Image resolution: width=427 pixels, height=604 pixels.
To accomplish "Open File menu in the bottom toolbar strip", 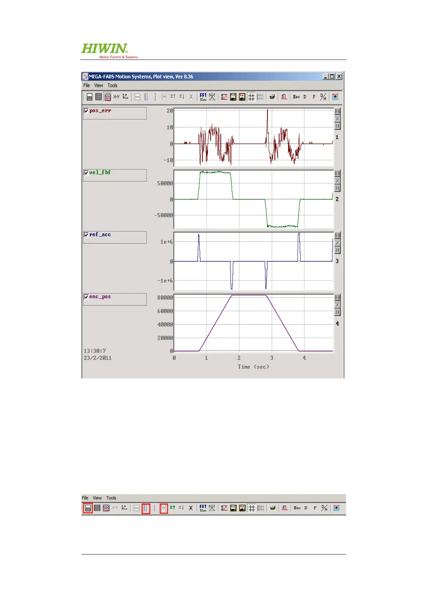I will [85, 498].
